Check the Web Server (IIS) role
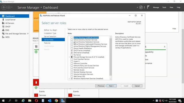Image resolution: width=184 pixels, height=103 pixels. [72, 76]
